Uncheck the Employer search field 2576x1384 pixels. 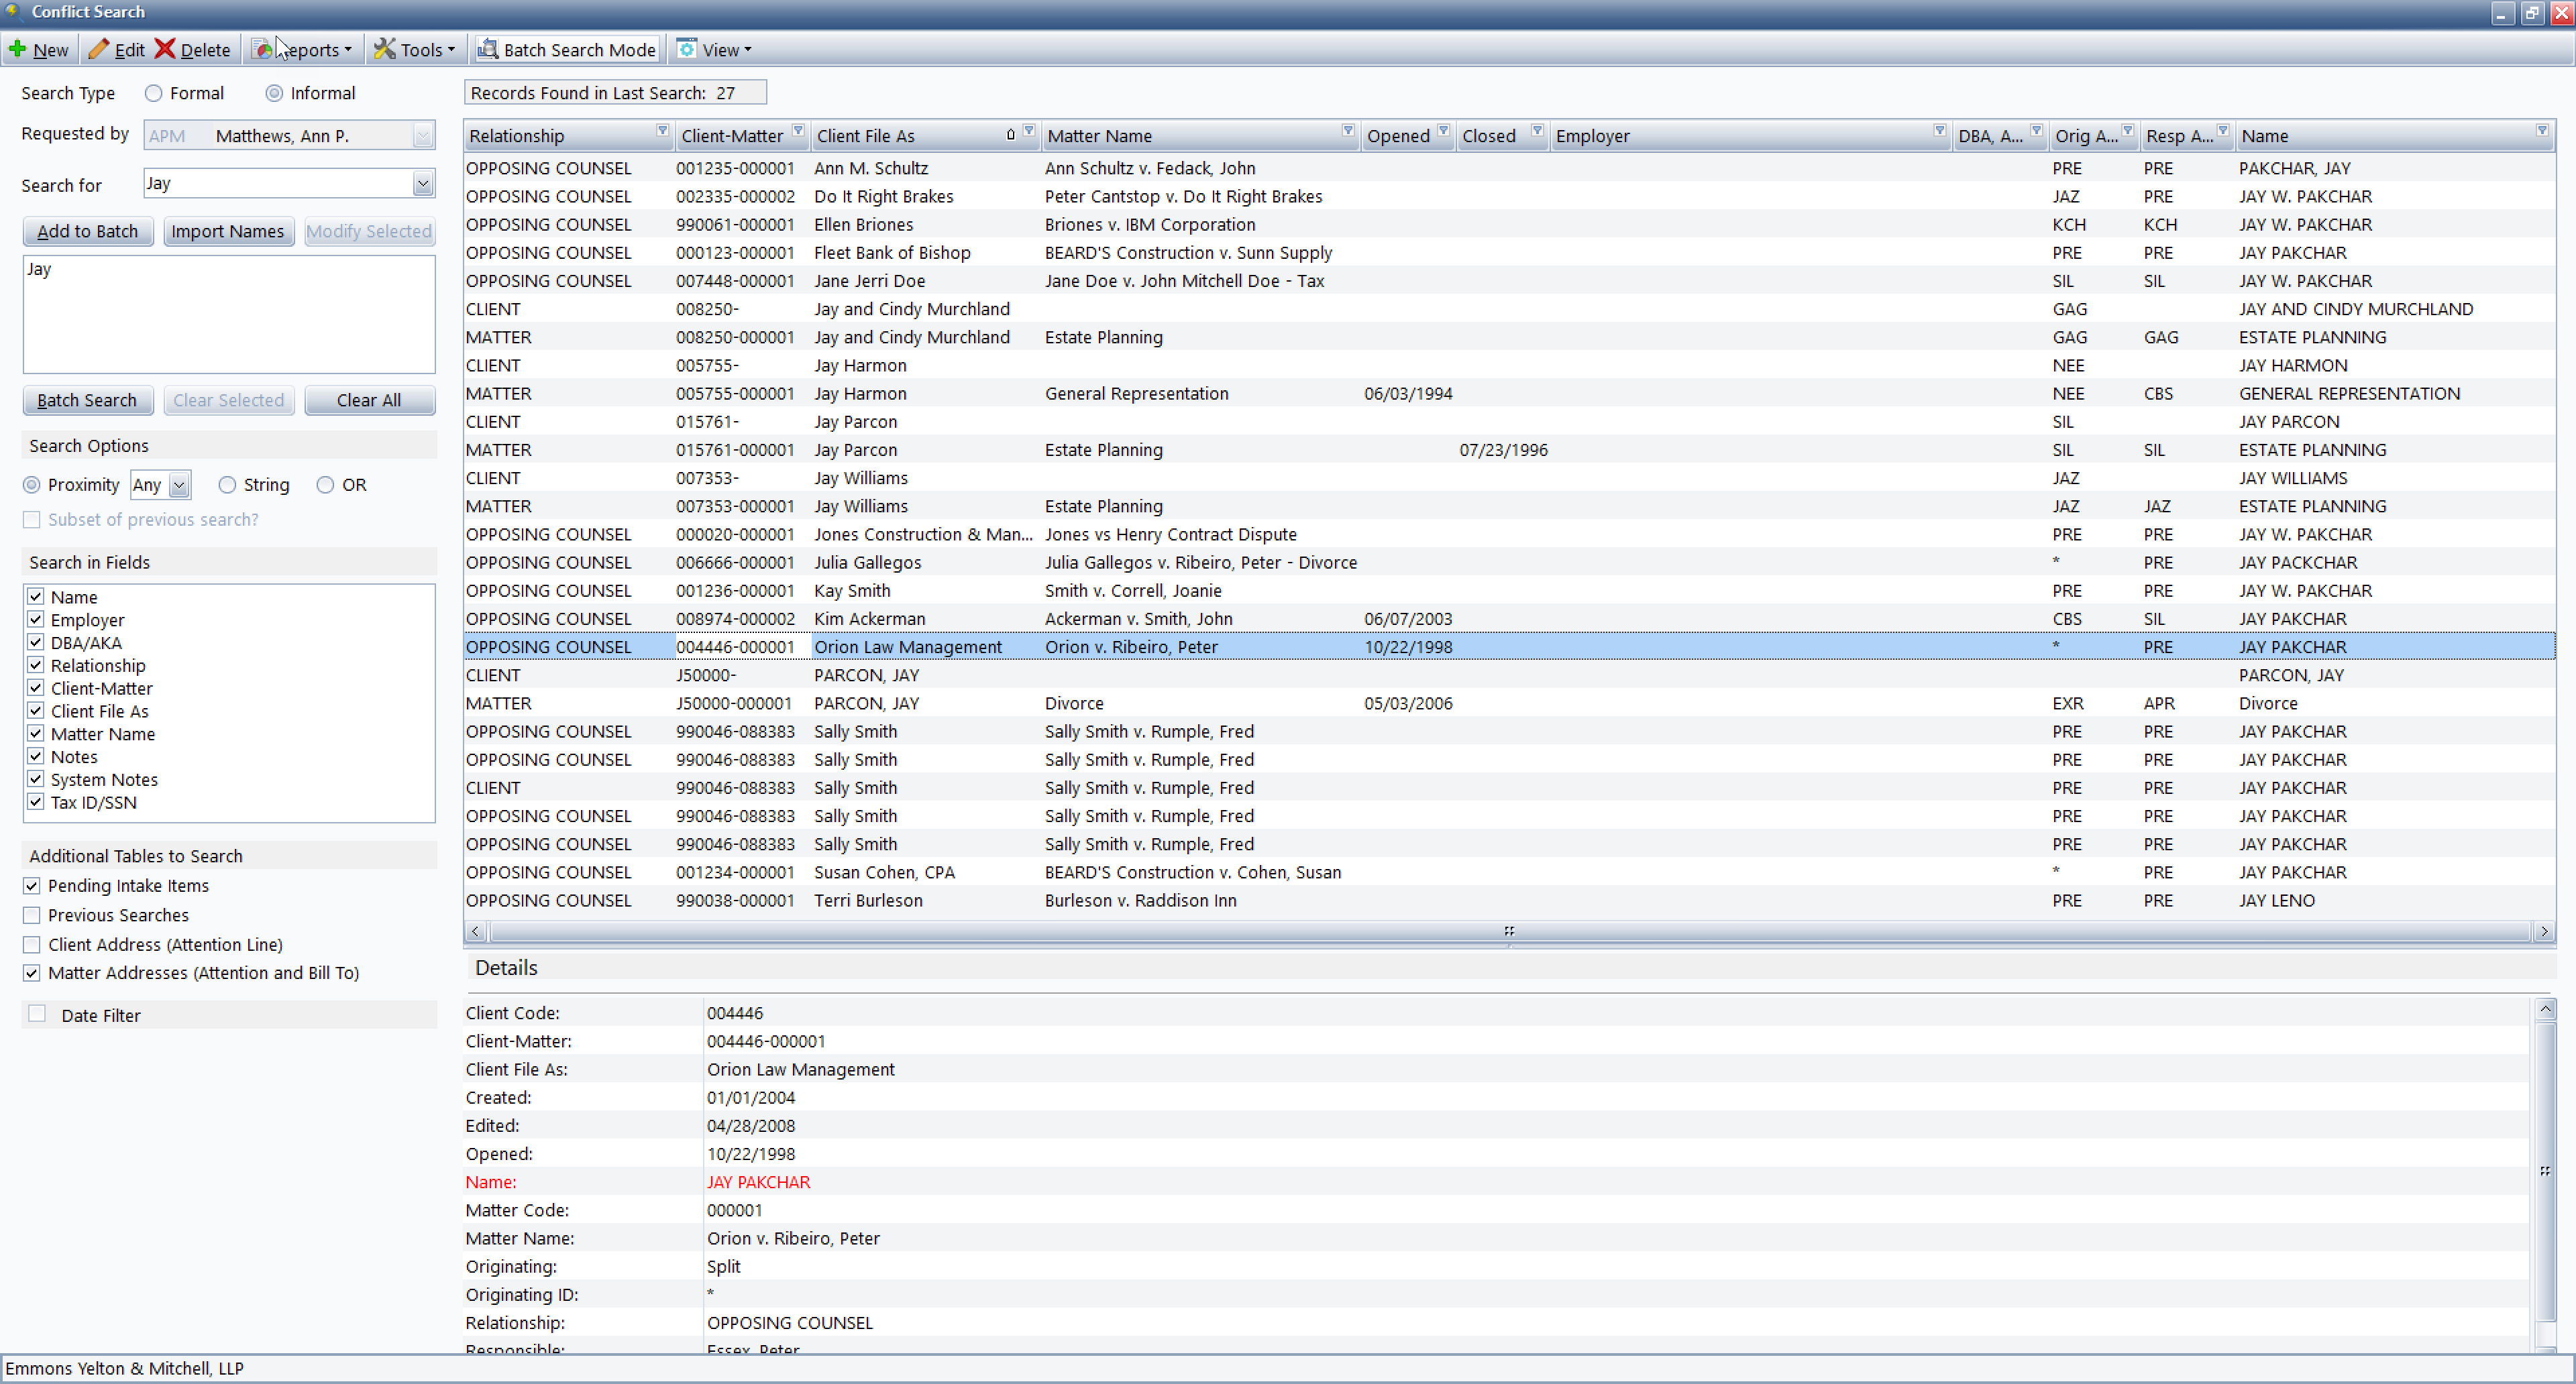pyautogui.click(x=36, y=620)
